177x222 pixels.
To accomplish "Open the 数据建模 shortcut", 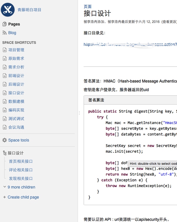I will tap(16, 101).
